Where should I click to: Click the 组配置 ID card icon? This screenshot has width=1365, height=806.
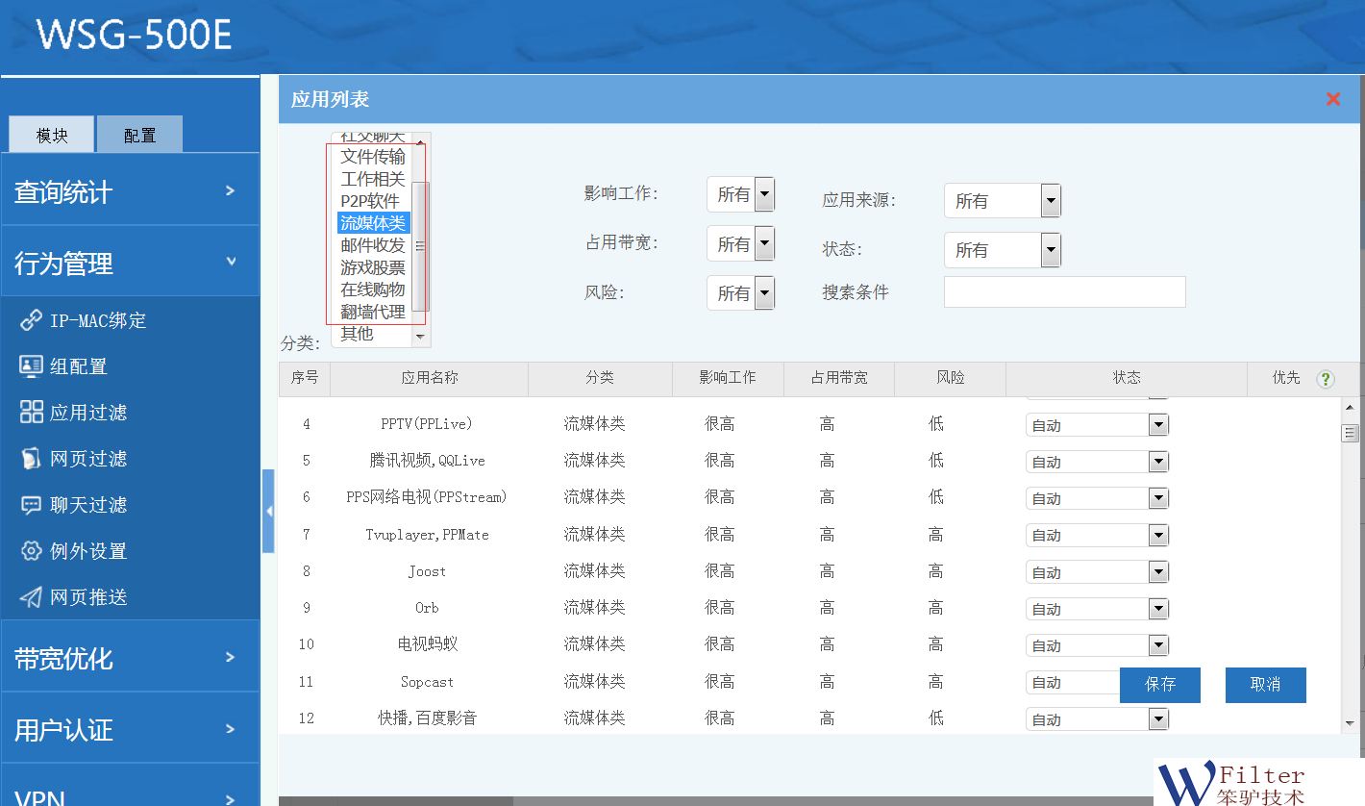31,365
